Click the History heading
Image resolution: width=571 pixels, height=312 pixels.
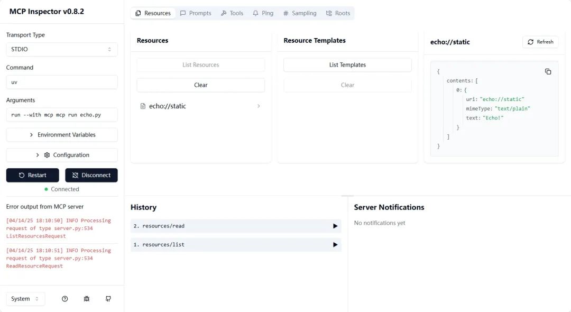143,207
